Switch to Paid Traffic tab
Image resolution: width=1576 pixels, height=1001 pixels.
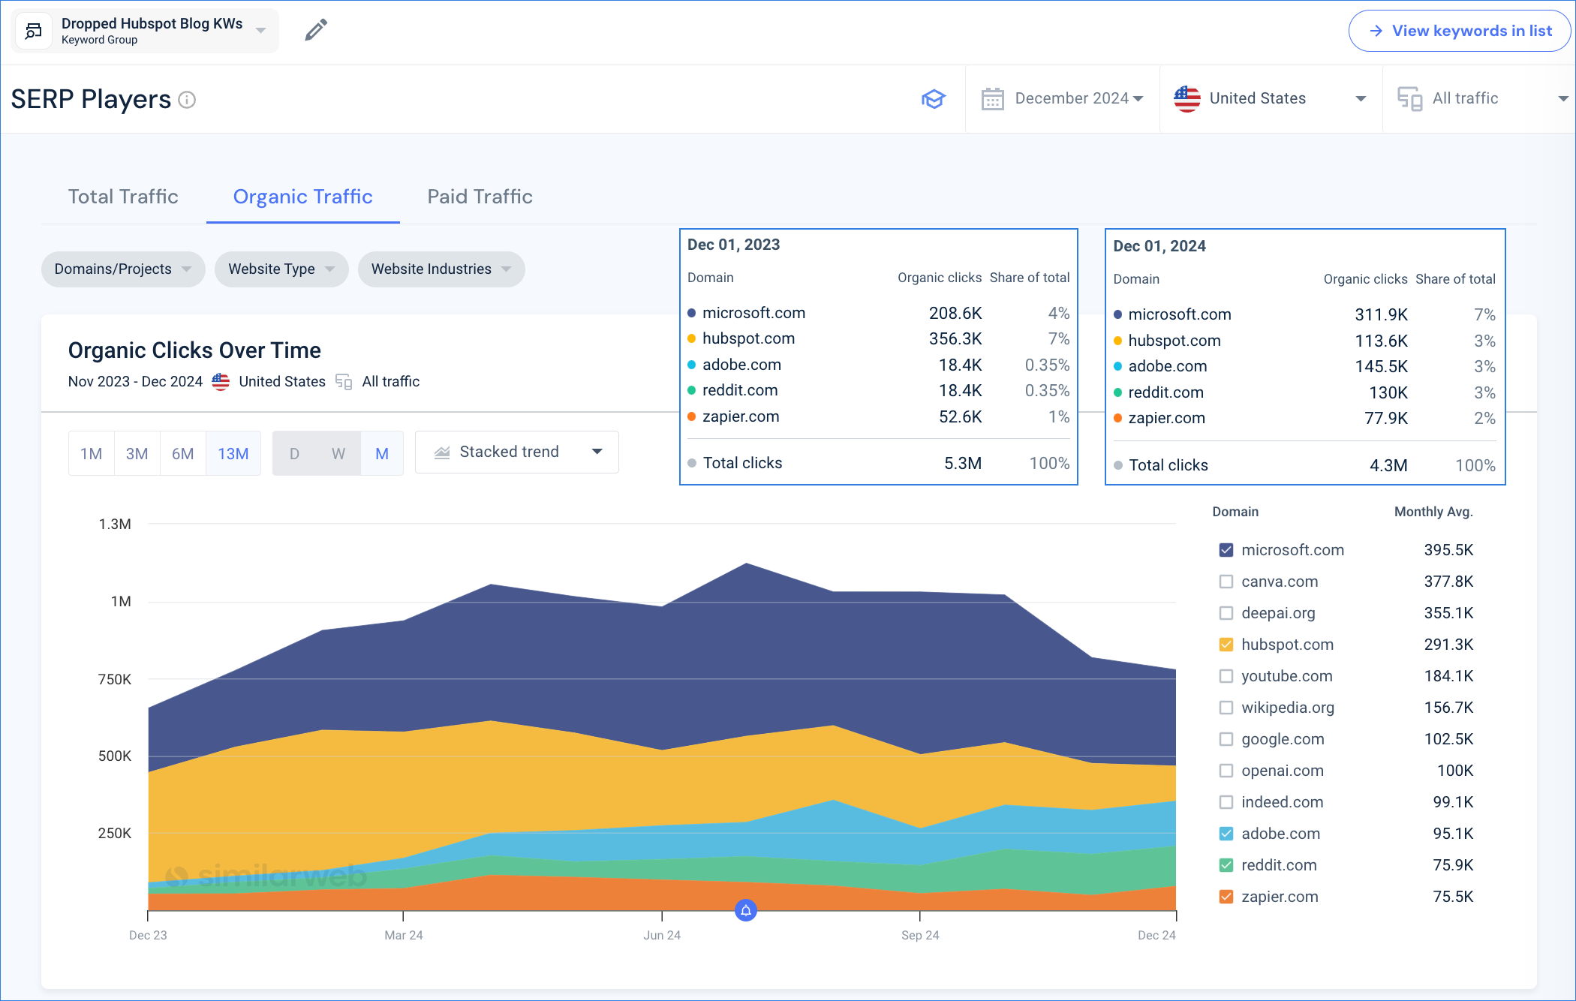coord(480,197)
